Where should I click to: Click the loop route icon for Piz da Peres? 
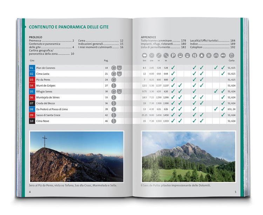point(114,80)
